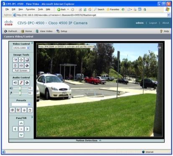The image size is (173, 156).
Task: Expand the Motion Detection panel
Action: pos(89,140)
